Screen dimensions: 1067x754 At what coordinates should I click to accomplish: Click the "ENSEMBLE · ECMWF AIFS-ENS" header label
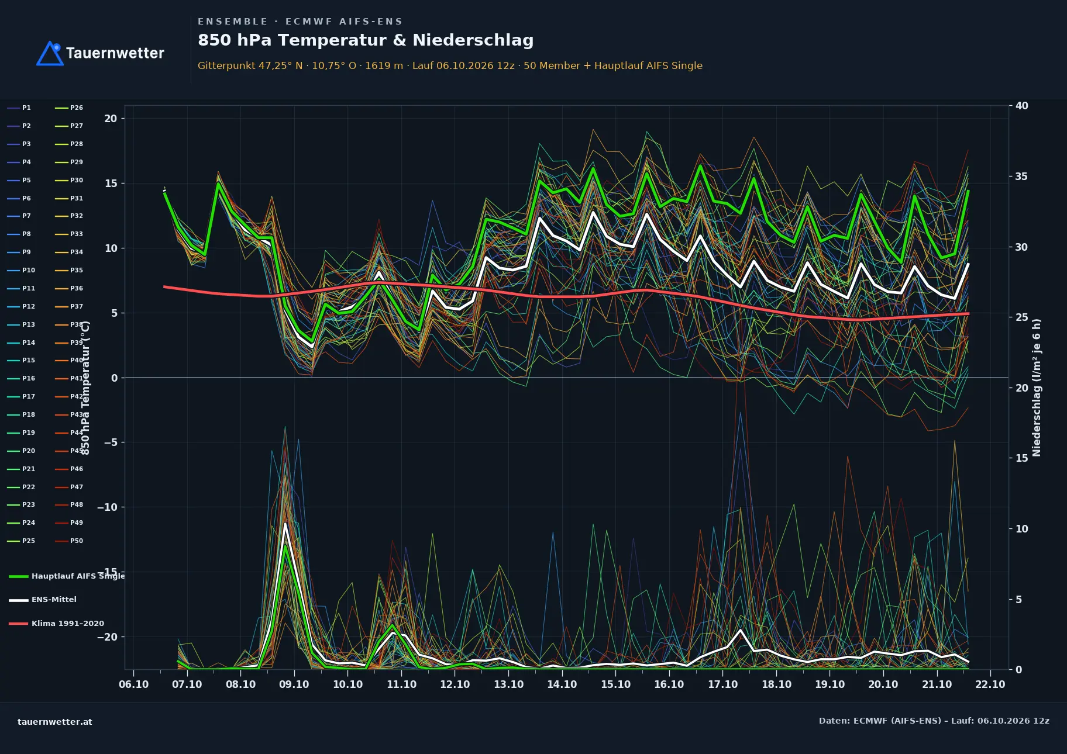(300, 22)
